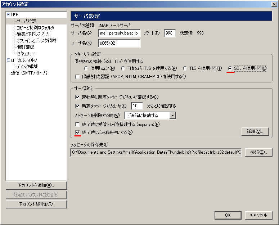Open 編集とアドレス入力 settings

pyautogui.click(x=33, y=34)
